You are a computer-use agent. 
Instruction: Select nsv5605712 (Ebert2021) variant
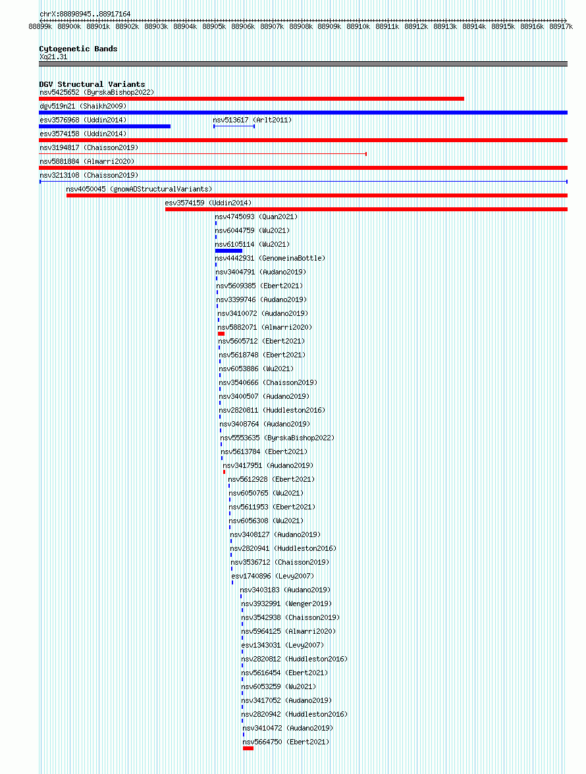point(261,341)
